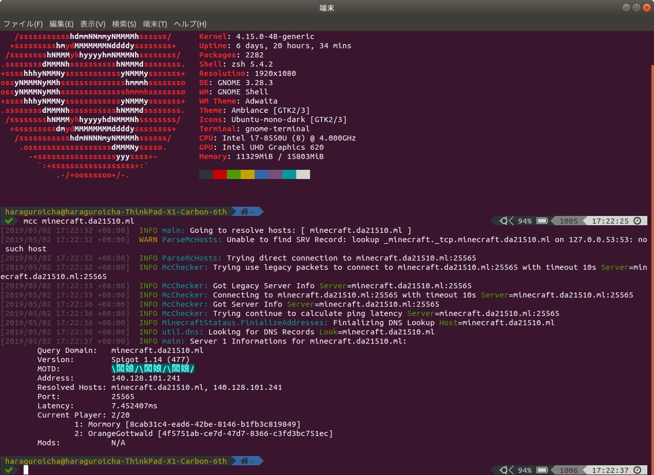654x475 pixels.
Task: Click the battery icon beside 1006
Action: point(542,470)
